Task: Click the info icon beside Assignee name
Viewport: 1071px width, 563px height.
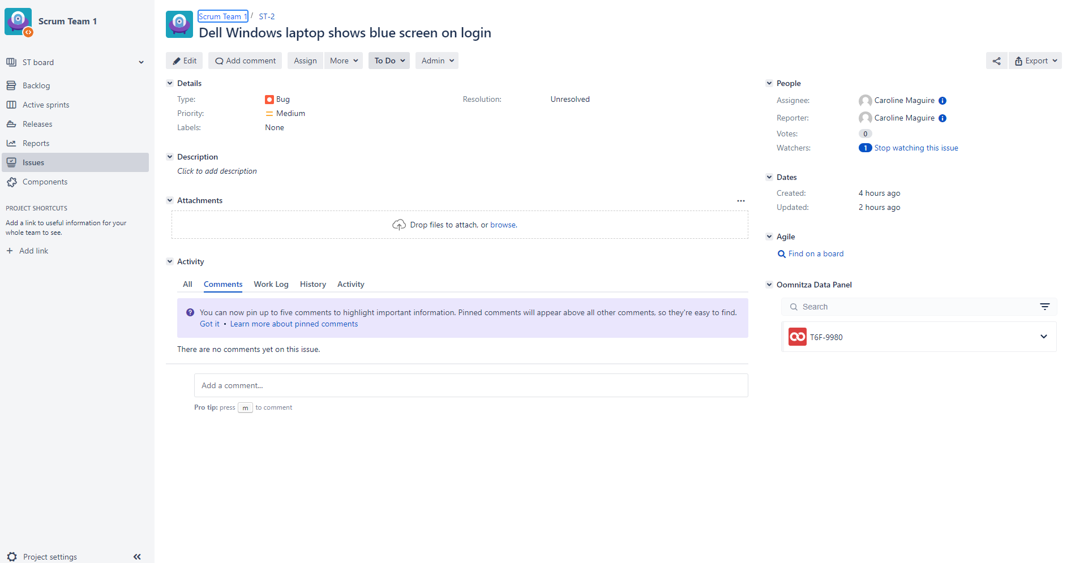Action: click(943, 101)
